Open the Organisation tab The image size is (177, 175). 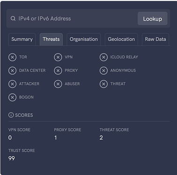(x=84, y=39)
